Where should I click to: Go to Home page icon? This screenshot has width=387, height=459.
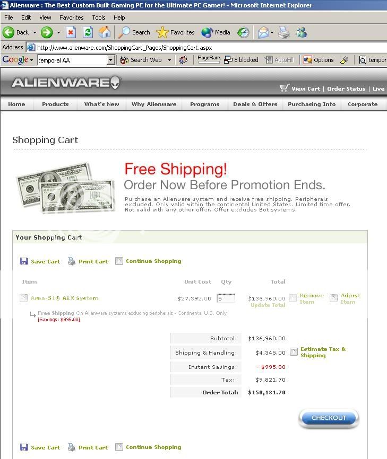pyautogui.click(x=105, y=32)
